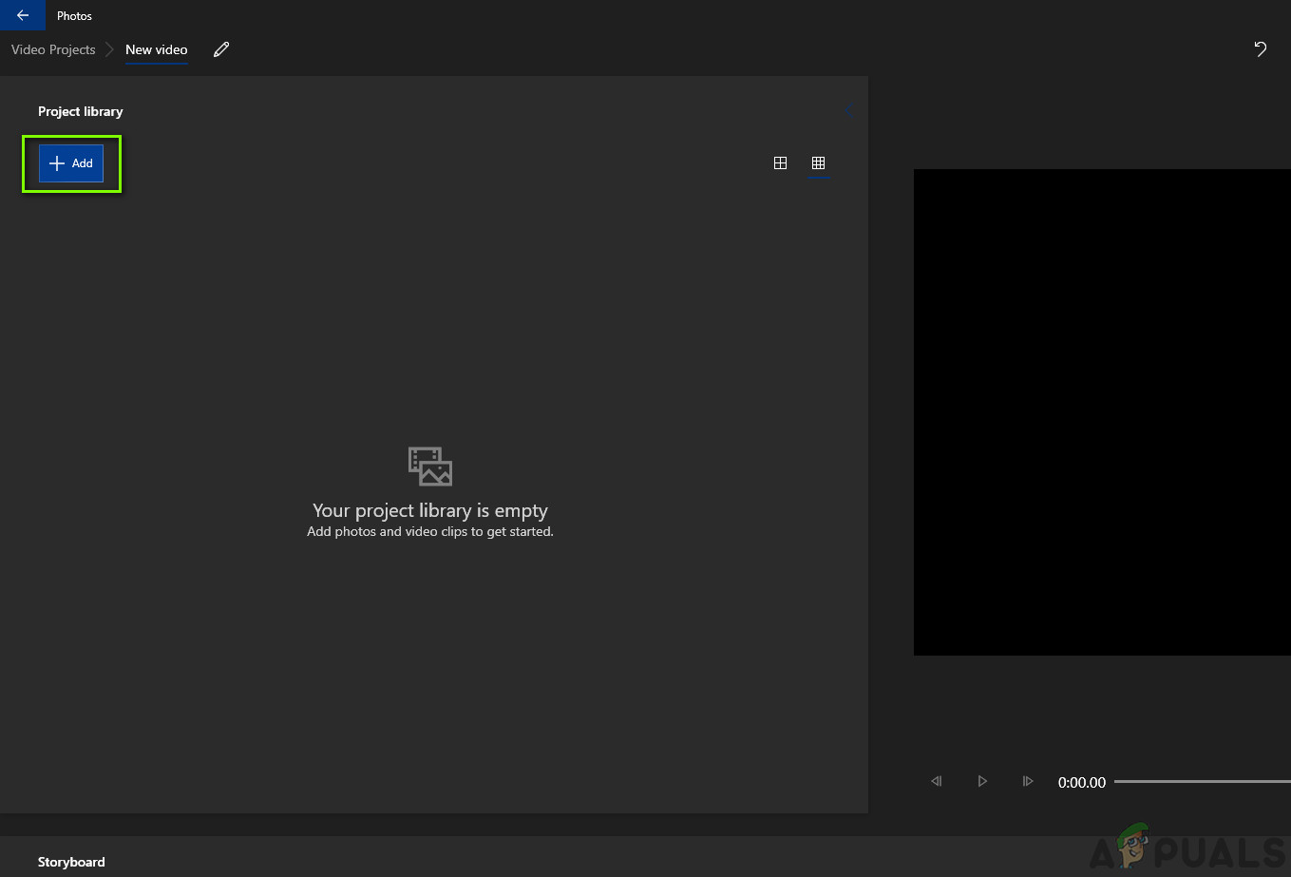Image resolution: width=1291 pixels, height=877 pixels.
Task: Undo the last action
Action: tap(1261, 49)
